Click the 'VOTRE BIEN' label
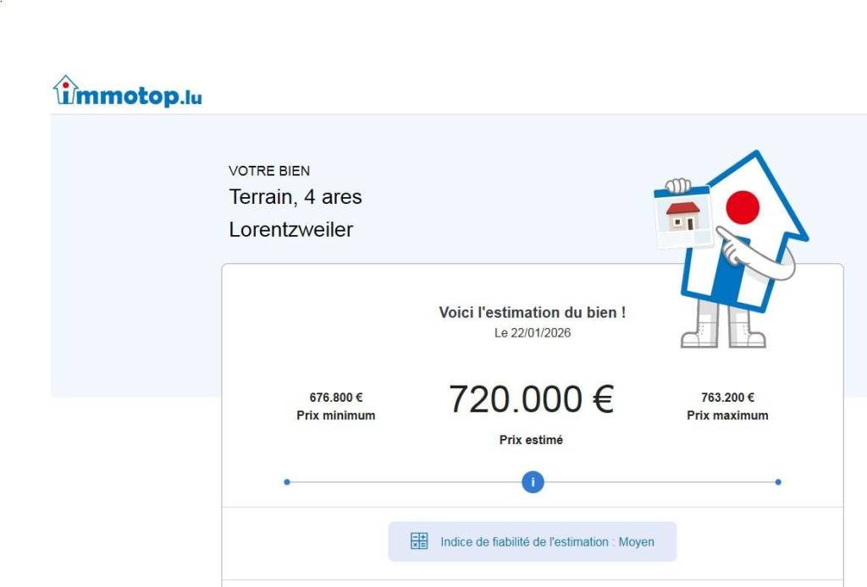Viewport: 867px width, 587px height. tap(269, 171)
